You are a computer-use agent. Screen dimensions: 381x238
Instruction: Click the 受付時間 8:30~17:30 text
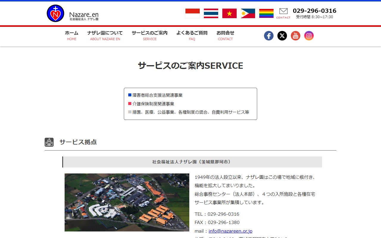pyautogui.click(x=315, y=17)
